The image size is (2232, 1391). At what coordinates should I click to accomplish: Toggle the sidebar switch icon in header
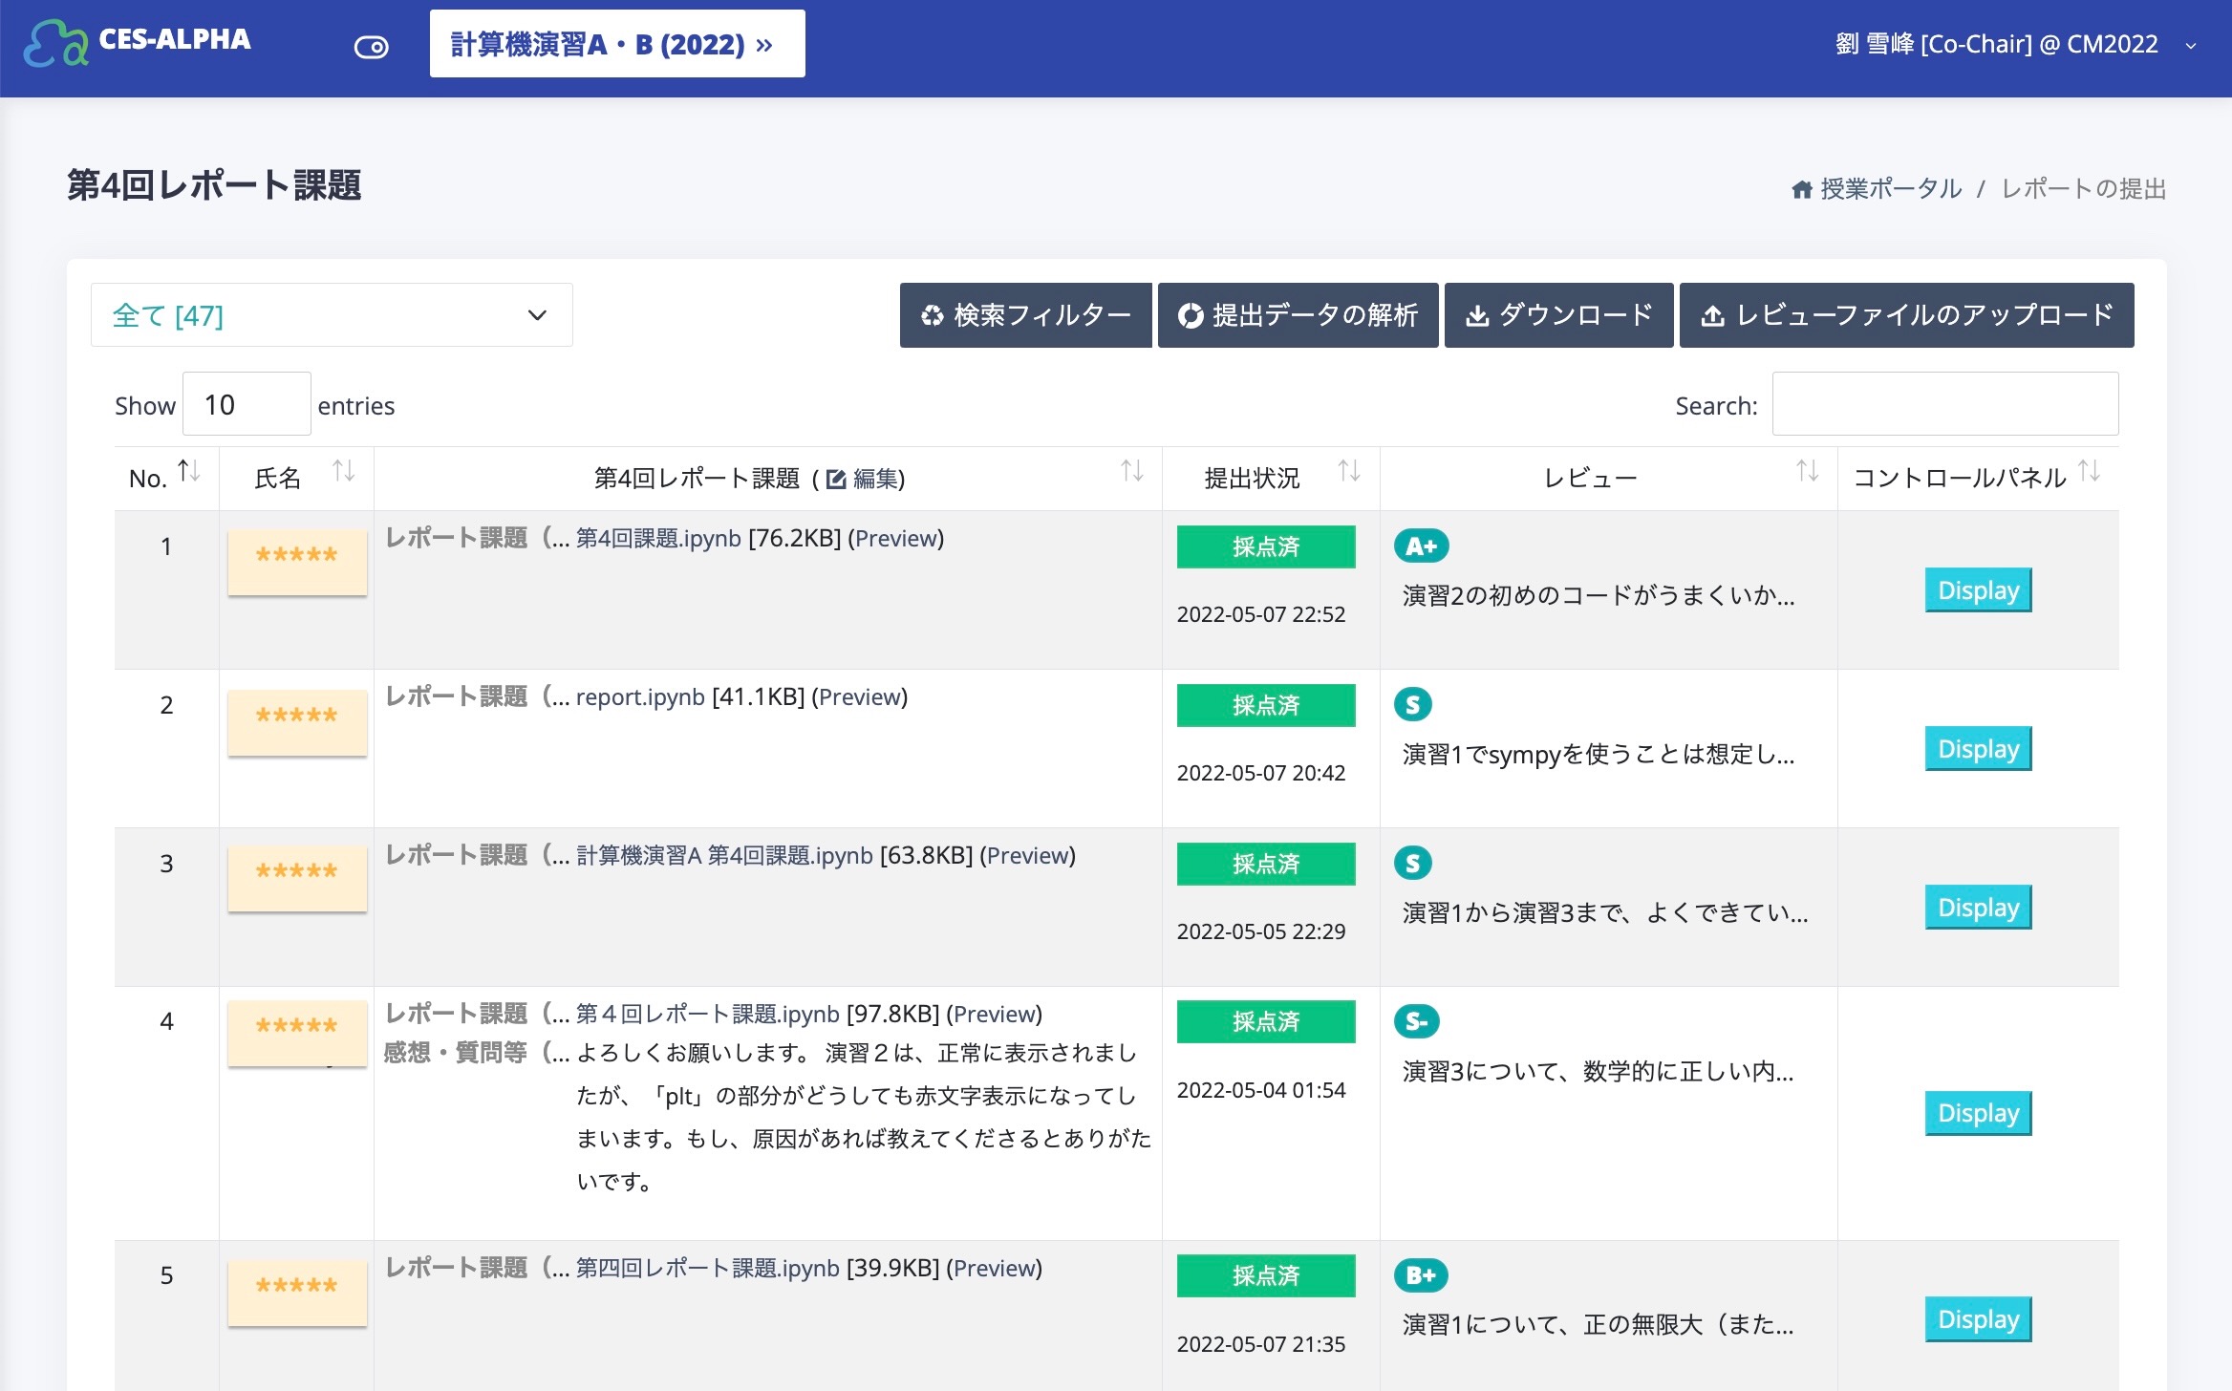click(x=371, y=47)
